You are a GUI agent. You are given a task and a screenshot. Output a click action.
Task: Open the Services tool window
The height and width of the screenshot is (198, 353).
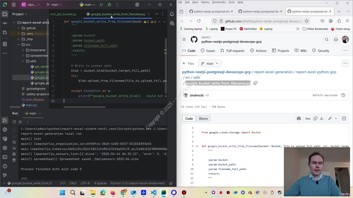[5, 148]
